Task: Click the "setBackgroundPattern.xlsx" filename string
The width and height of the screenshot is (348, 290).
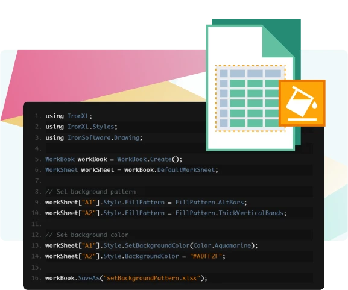Action: point(152,278)
